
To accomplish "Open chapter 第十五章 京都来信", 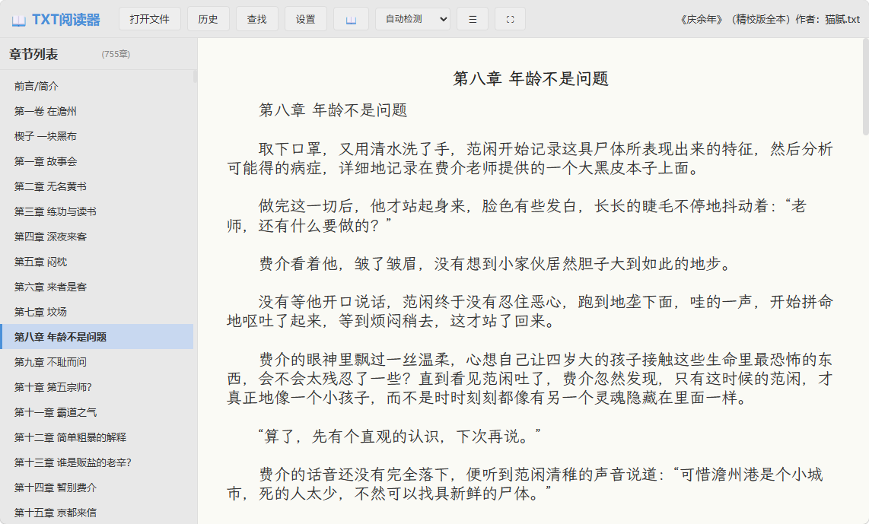I will (97, 513).
